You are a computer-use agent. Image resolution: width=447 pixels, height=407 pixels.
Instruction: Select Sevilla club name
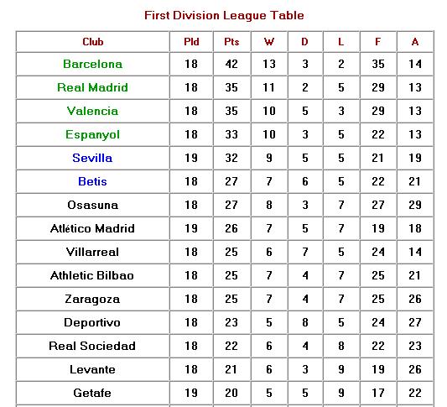click(92, 158)
